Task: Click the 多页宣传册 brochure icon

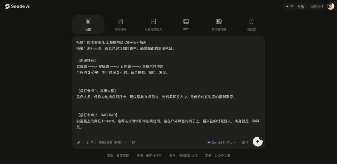Action: 218,21
